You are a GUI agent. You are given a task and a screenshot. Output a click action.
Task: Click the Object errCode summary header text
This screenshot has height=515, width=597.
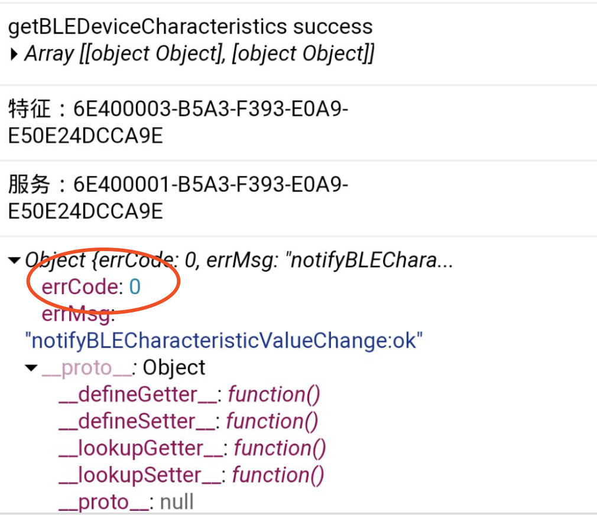click(x=236, y=260)
